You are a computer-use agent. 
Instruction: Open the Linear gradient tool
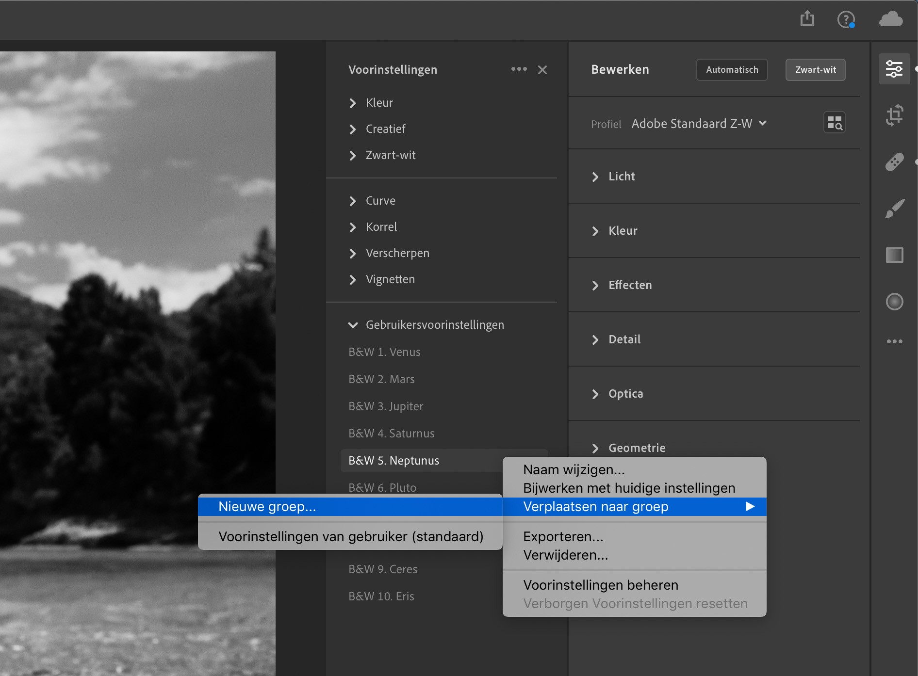tap(895, 255)
